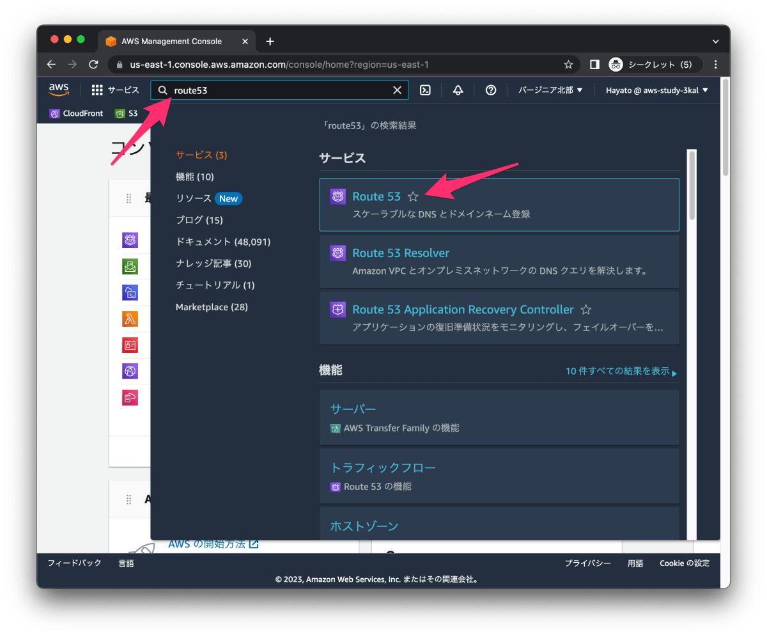Screen dimensions: 767x637
Task: Expand the tab search chevron
Action: (x=715, y=42)
